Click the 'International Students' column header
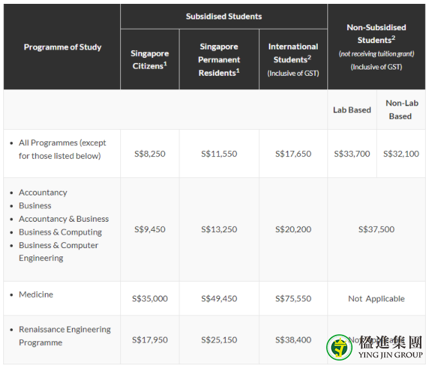 pyautogui.click(x=293, y=60)
